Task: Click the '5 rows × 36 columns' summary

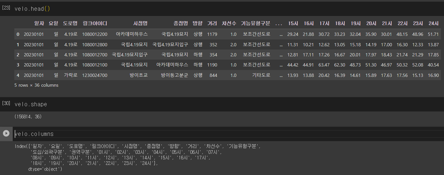Action: point(37,85)
